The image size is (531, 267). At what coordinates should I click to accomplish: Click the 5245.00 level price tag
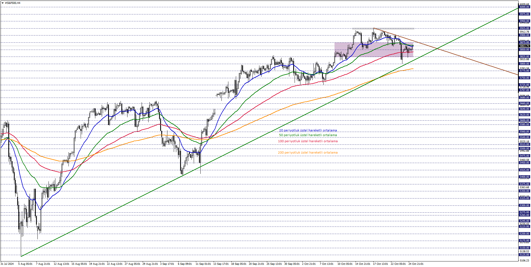pyautogui.click(x=524, y=221)
